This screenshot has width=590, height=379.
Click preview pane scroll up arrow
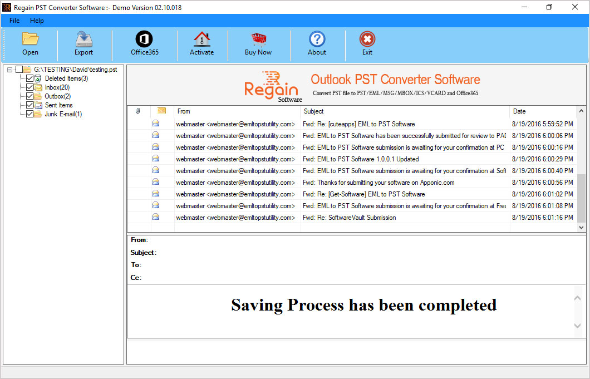578,298
